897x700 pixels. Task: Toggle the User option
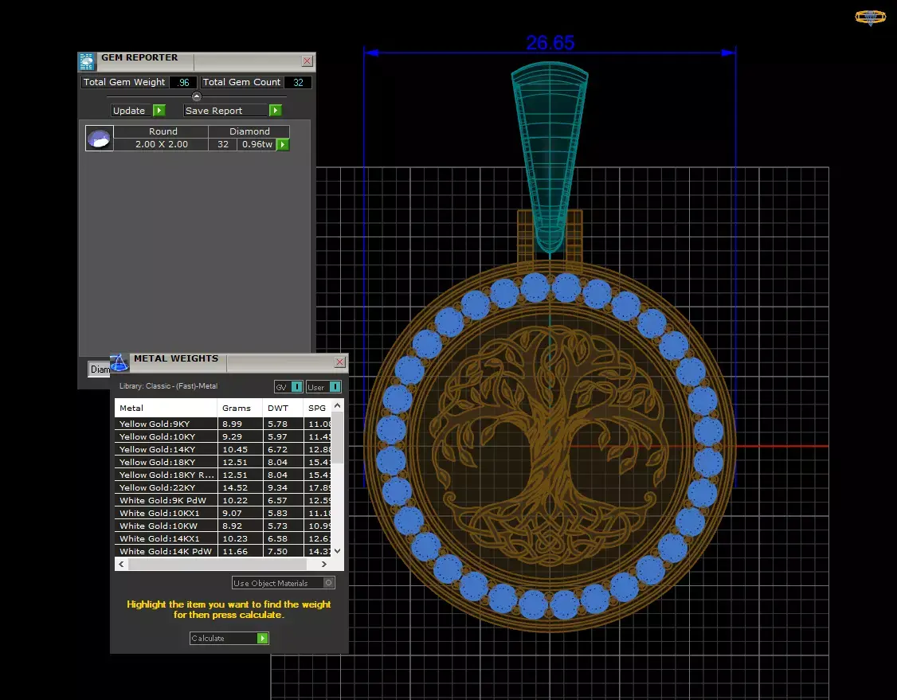(x=323, y=387)
